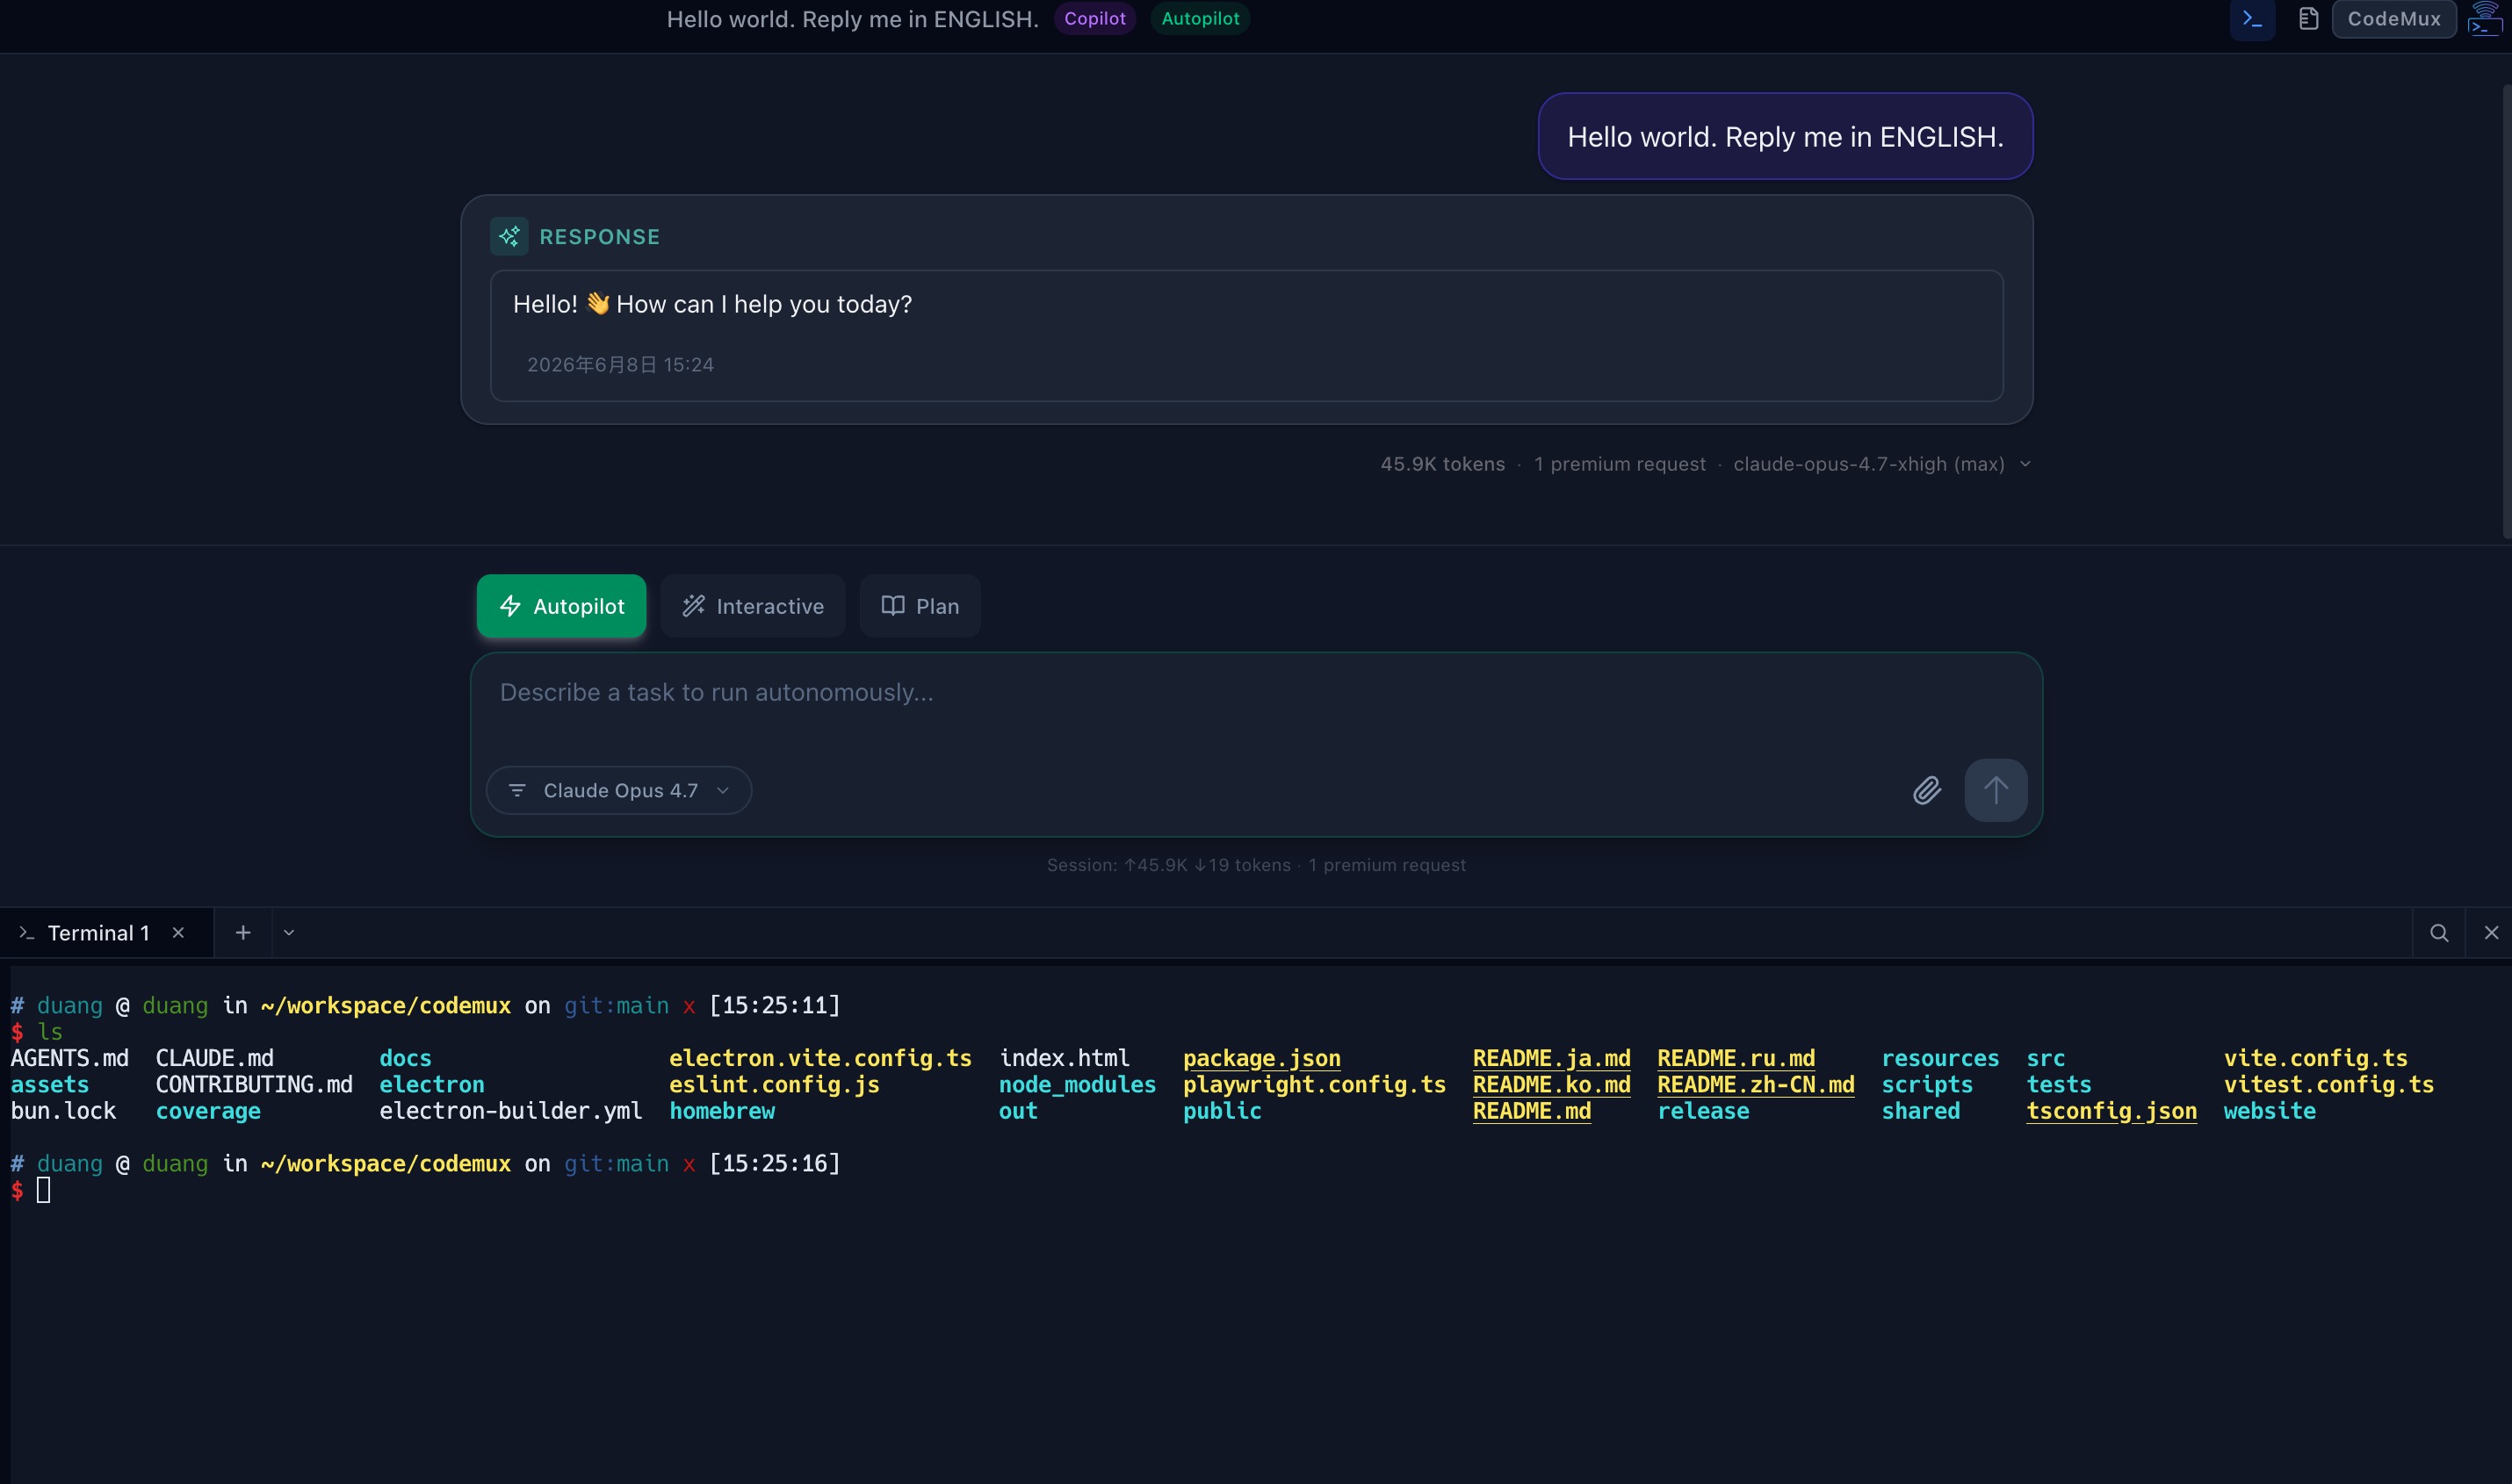The width and height of the screenshot is (2512, 1484).
Task: Click the terminal cursor at the prompt
Action: 43,1190
